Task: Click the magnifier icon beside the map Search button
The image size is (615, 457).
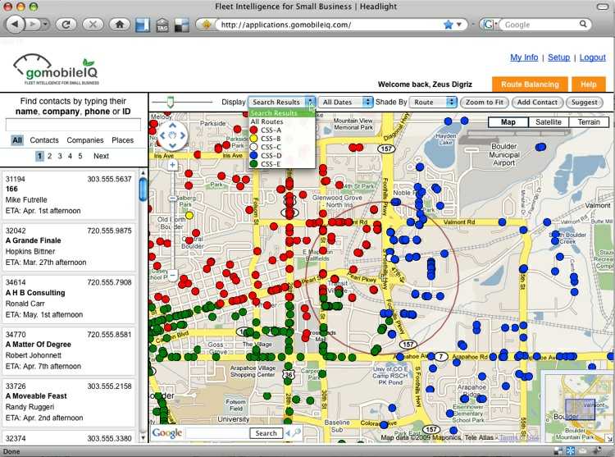Action: tap(297, 432)
